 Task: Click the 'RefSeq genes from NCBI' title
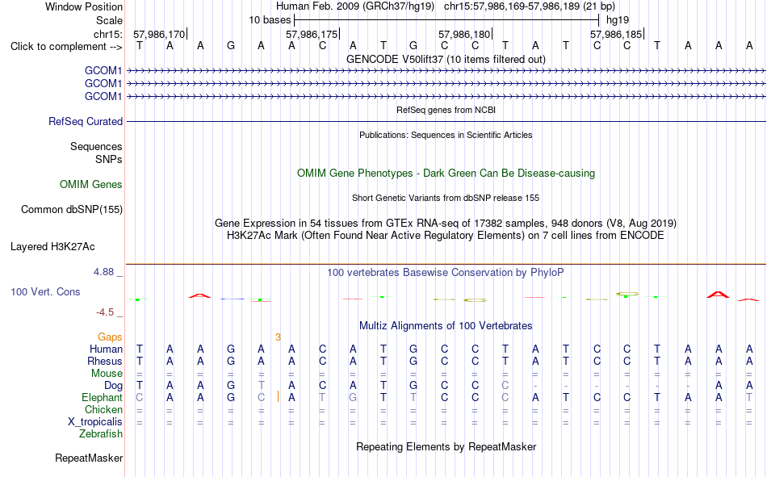(x=446, y=110)
